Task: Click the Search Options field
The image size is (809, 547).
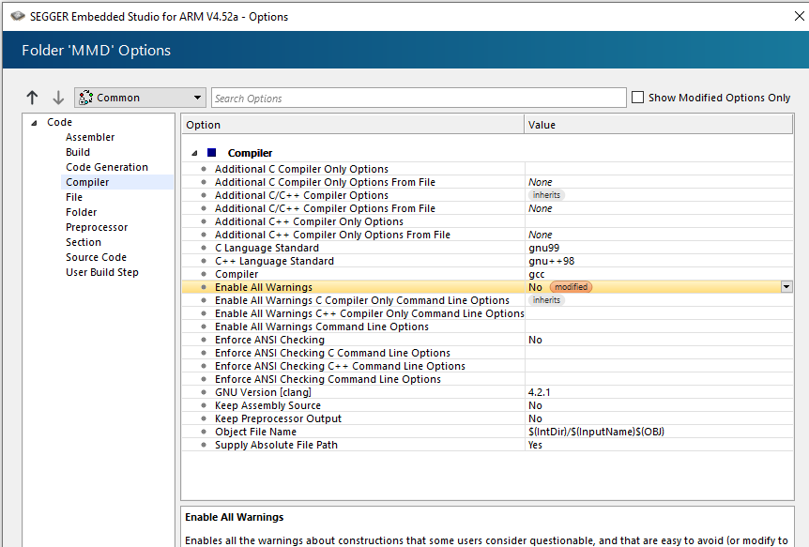Action: tap(419, 98)
